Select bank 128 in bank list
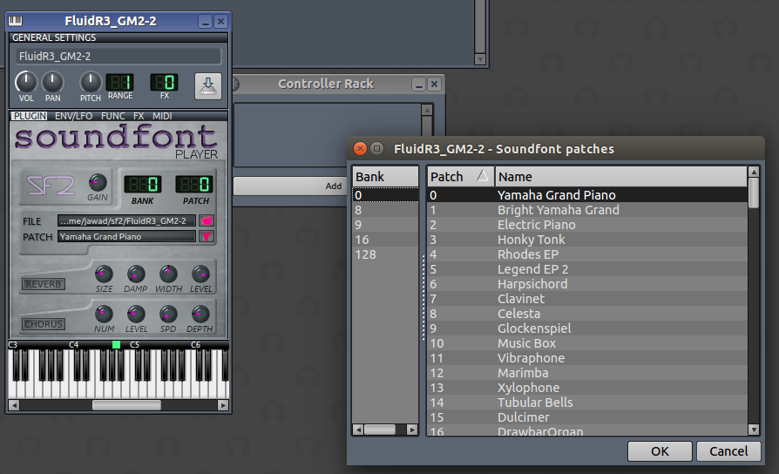 tap(385, 255)
